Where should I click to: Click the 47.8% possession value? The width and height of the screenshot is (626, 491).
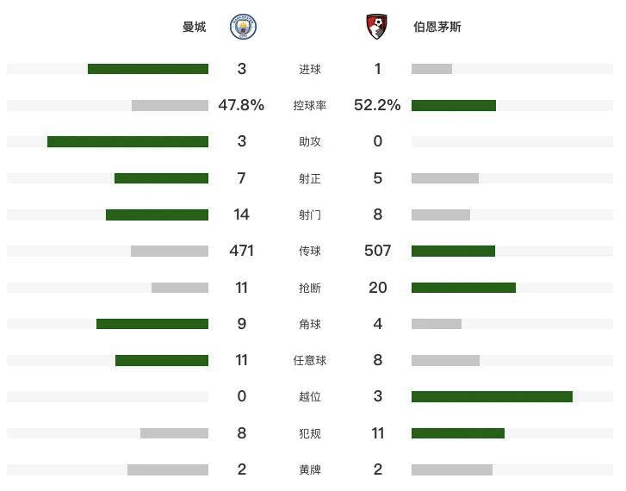[x=241, y=105]
